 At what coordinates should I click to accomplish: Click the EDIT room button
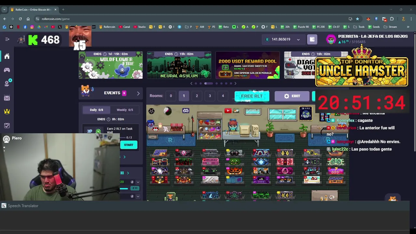tap(292, 96)
